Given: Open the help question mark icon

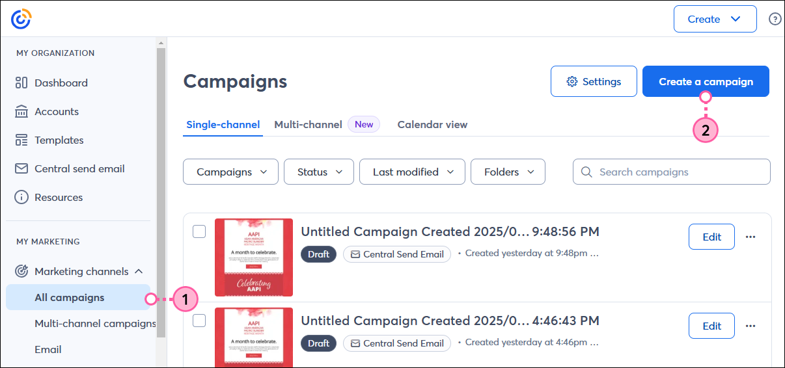Looking at the screenshot, I should tap(775, 19).
